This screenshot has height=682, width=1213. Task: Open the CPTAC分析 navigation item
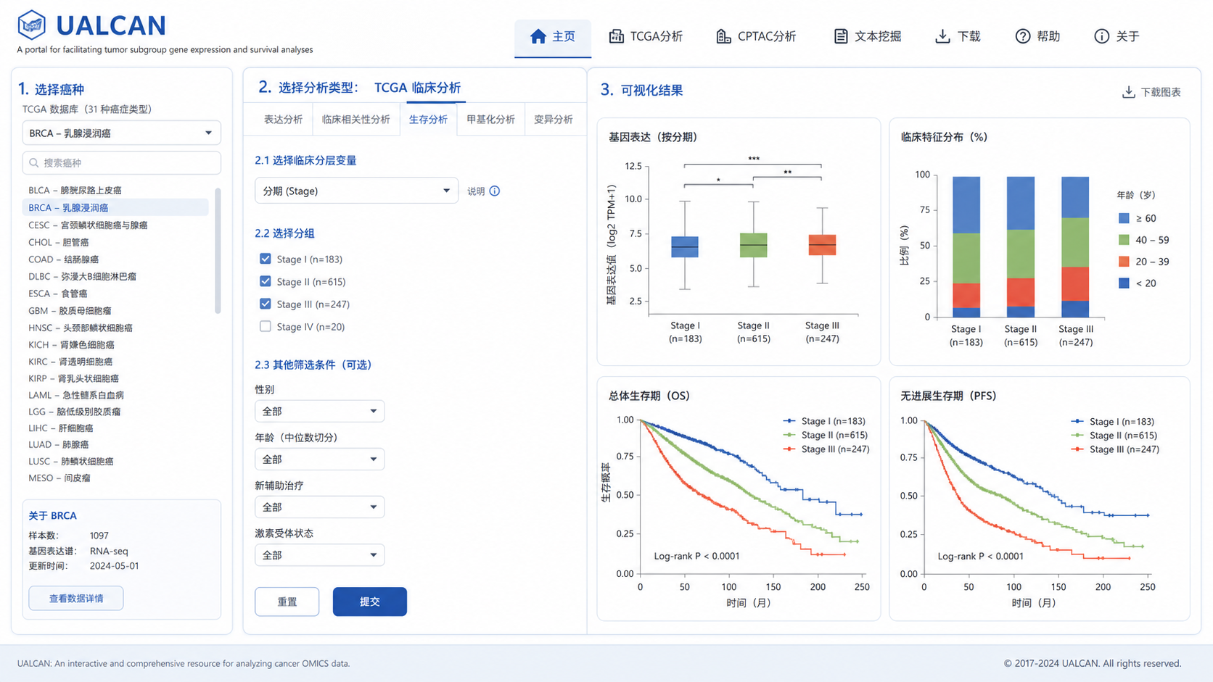pyautogui.click(x=756, y=37)
